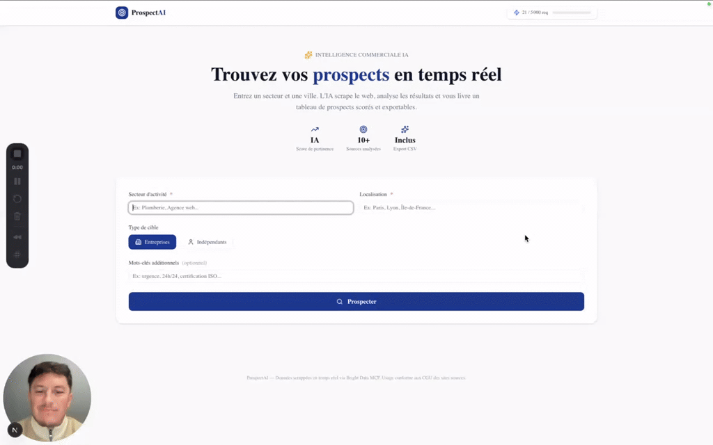713x445 pixels.
Task: Click the '21 / 5 000 req' counter text
Action: (x=535, y=13)
